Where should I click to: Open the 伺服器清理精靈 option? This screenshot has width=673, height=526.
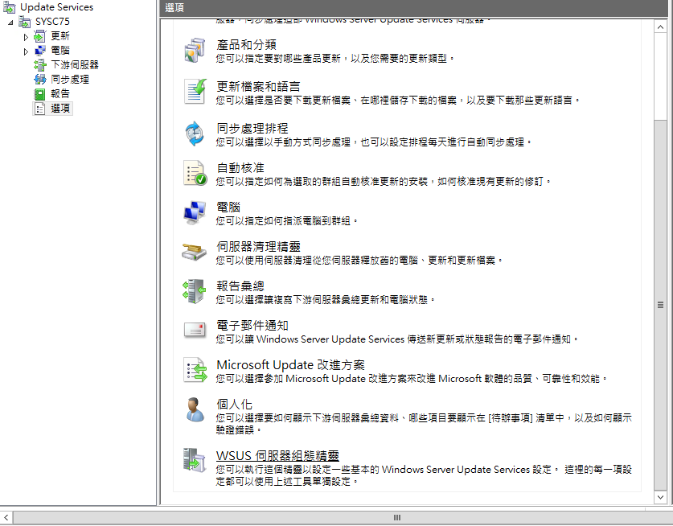pyautogui.click(x=258, y=246)
